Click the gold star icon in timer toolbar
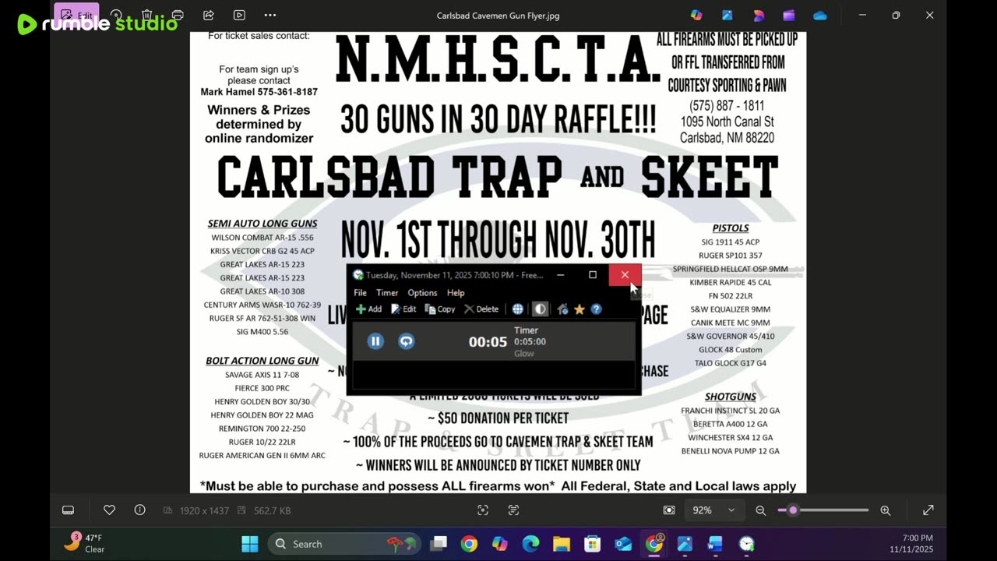 click(x=580, y=309)
